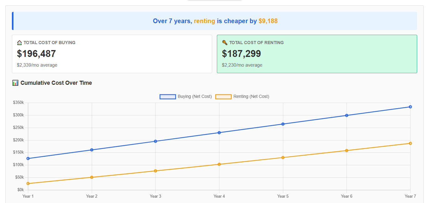The height and width of the screenshot is (203, 440).
Task: Select the Year 6 axis label
Action: 346,196
